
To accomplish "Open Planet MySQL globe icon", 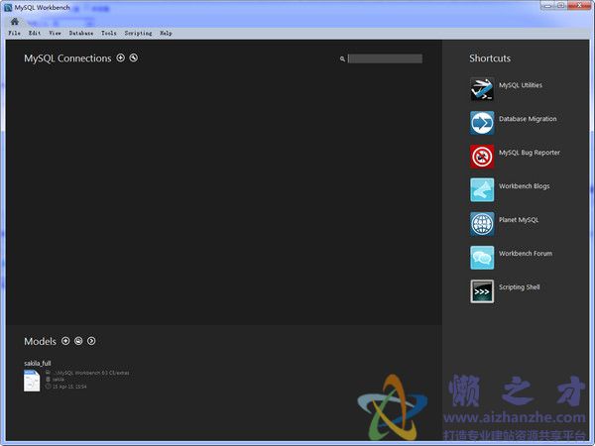I will pyautogui.click(x=482, y=224).
